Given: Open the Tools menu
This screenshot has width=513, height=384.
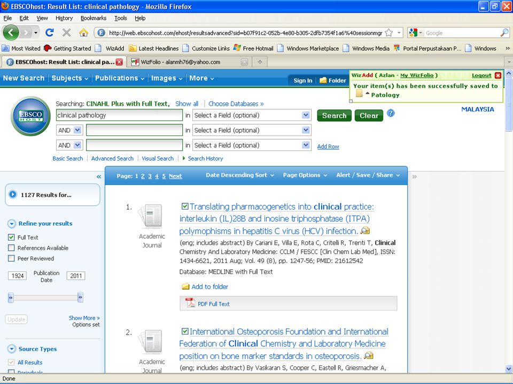Looking at the screenshot, I should point(121,18).
